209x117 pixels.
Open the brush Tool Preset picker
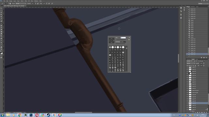(x=3, y=4)
